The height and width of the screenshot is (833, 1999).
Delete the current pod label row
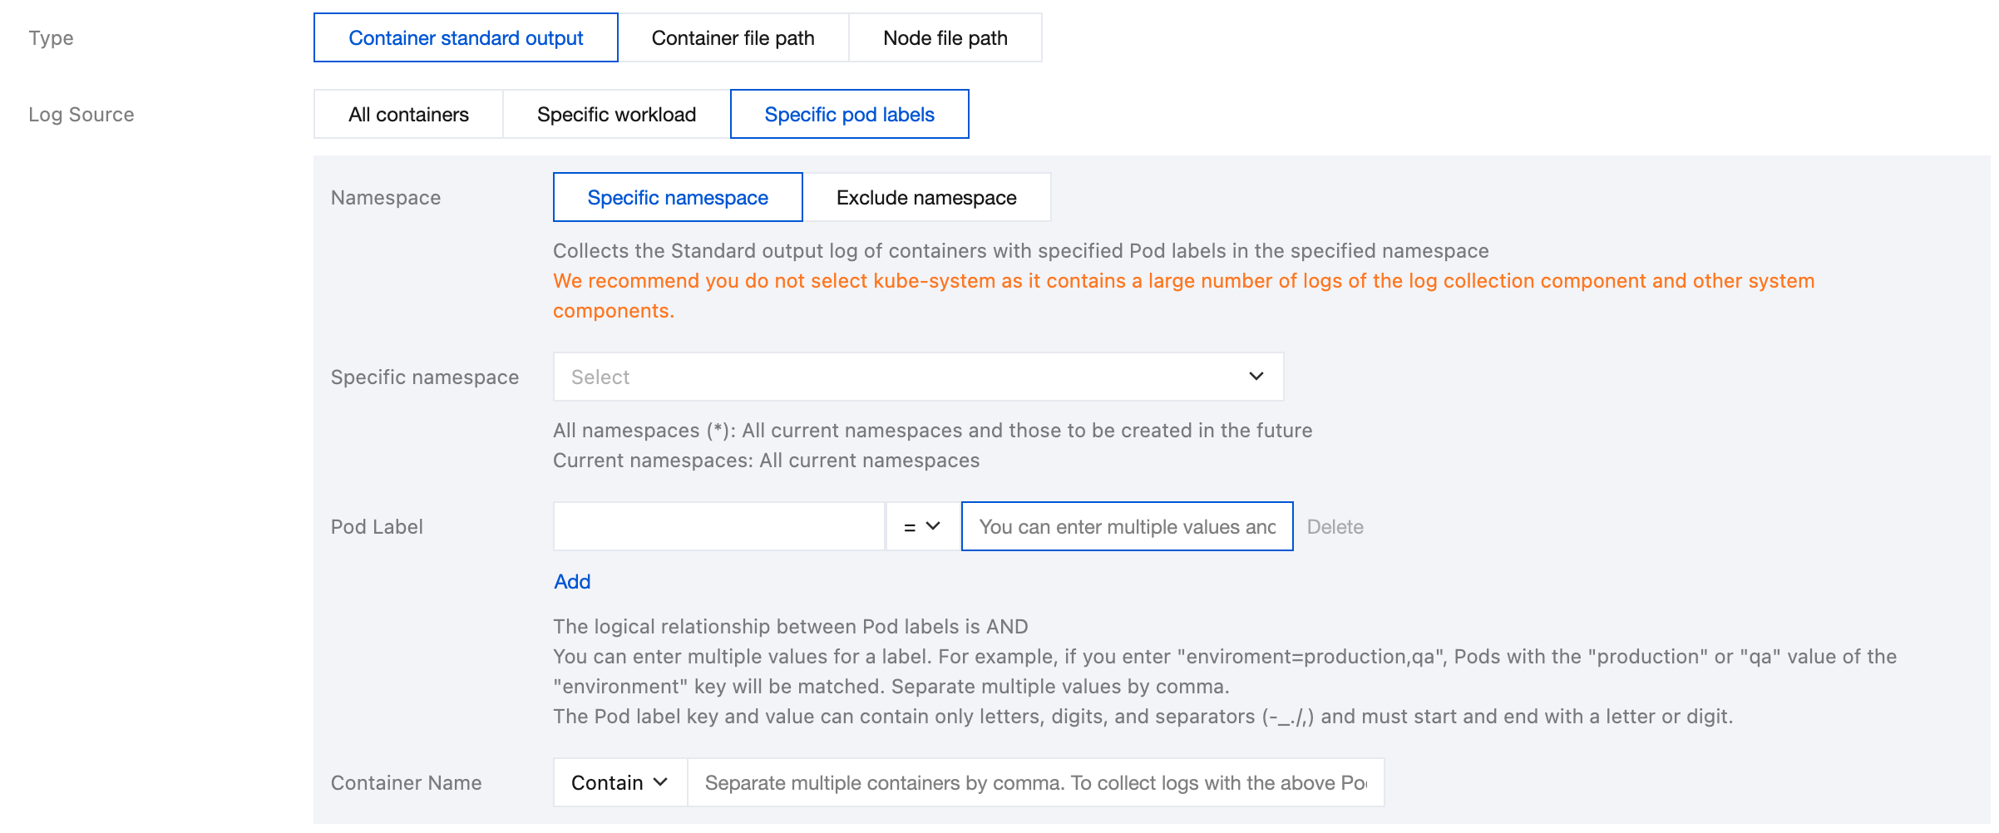coord(1335,527)
